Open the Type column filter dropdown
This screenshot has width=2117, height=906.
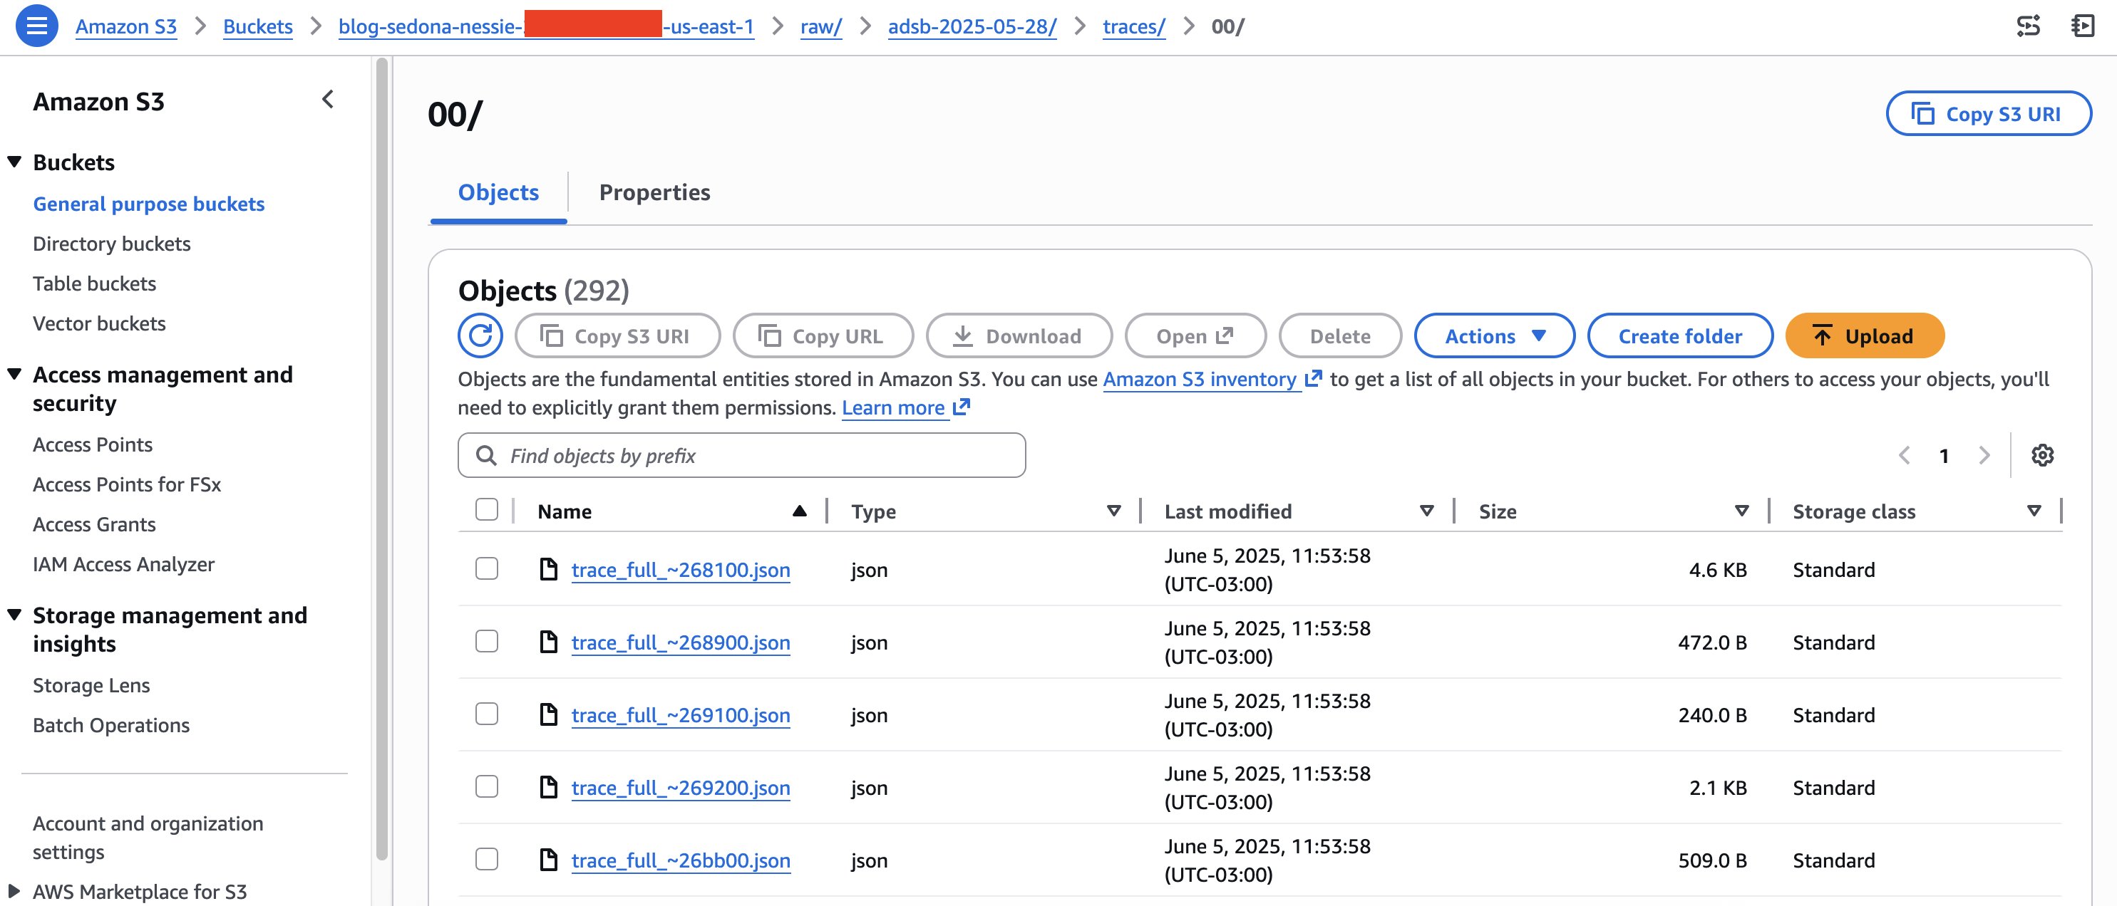click(x=1113, y=510)
